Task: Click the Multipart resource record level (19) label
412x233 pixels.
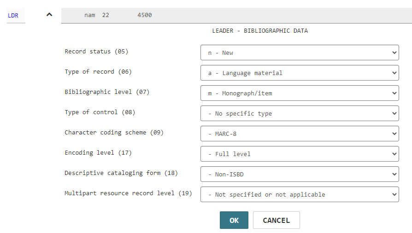Action: coord(128,193)
